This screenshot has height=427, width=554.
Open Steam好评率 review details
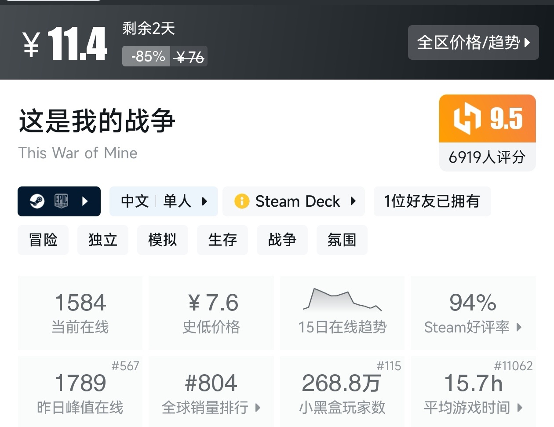473,313
